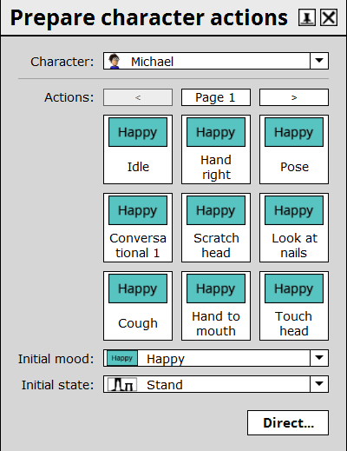
Task: Open the Page 1 selector
Action: (x=216, y=97)
